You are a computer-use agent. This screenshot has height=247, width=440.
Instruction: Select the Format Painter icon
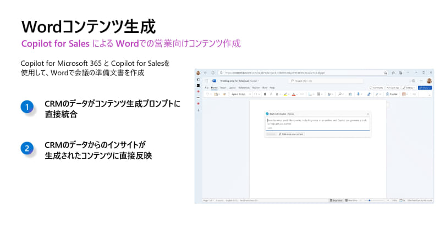pos(224,94)
